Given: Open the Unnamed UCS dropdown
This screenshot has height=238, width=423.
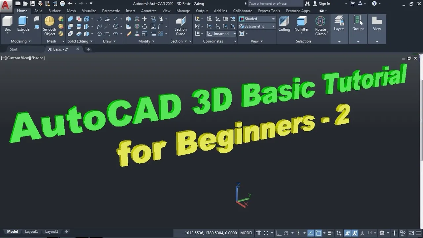Looking at the screenshot, I should (x=221, y=34).
